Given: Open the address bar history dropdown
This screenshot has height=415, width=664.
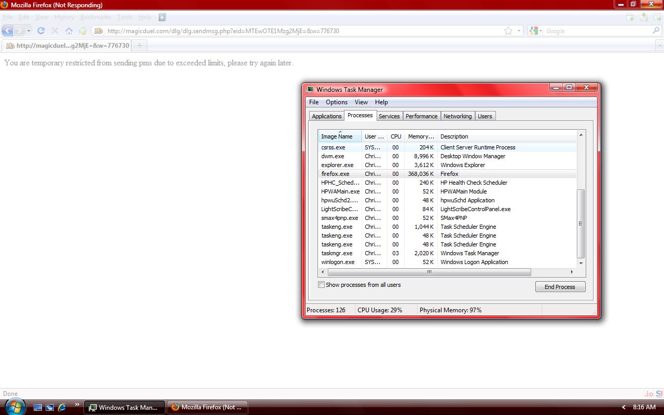Looking at the screenshot, I should 519,31.
